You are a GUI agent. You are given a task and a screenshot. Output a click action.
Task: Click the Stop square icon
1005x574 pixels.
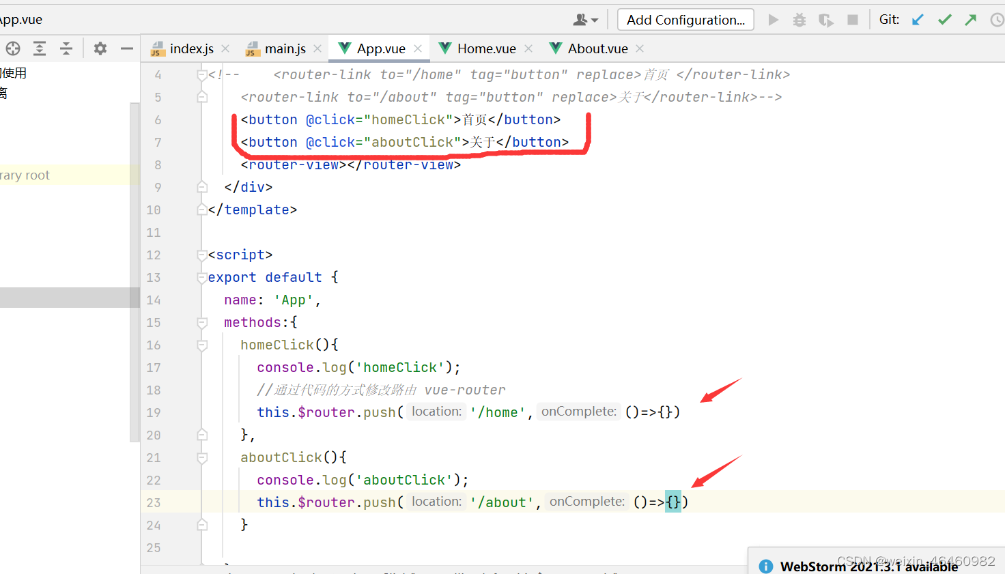[x=853, y=20]
